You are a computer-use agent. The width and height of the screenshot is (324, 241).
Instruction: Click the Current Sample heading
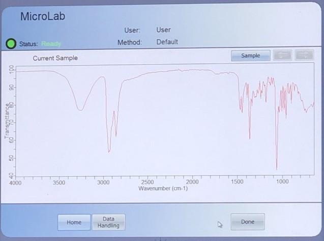55,58
